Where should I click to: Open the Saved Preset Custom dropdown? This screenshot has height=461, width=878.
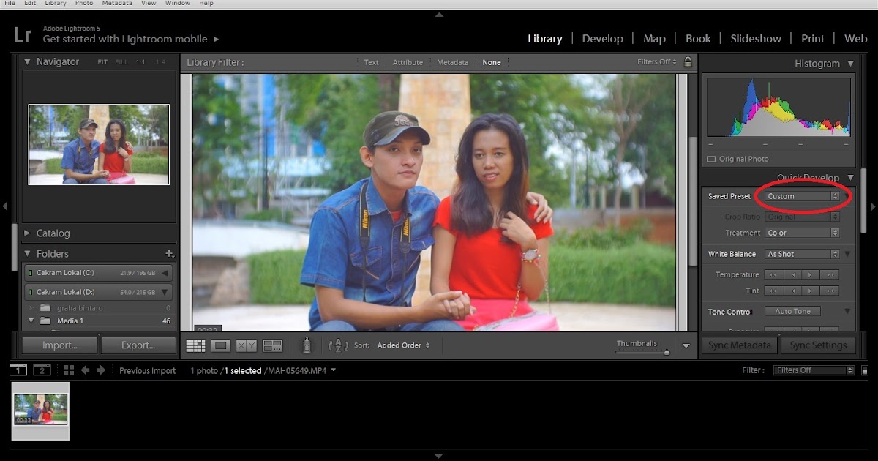pyautogui.click(x=803, y=196)
